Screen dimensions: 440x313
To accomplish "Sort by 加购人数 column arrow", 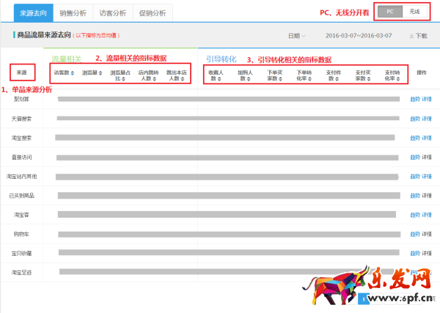I will [x=252, y=78].
